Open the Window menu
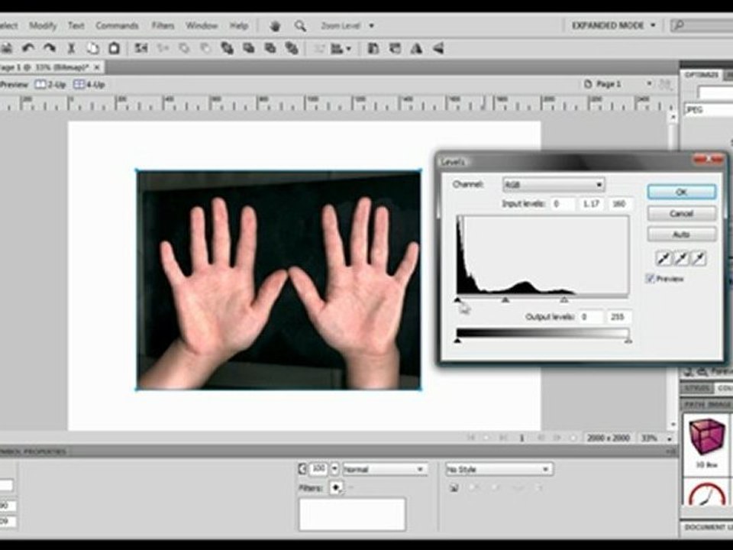This screenshot has width=733, height=550. pyautogui.click(x=202, y=26)
